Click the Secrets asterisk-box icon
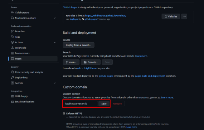This screenshot has height=130, width=204. coord(13,83)
